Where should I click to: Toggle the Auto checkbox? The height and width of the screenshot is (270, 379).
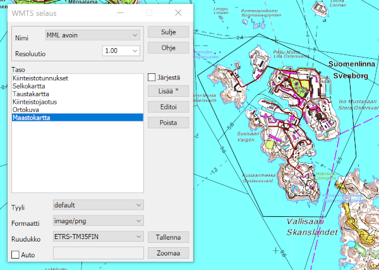click(16, 255)
